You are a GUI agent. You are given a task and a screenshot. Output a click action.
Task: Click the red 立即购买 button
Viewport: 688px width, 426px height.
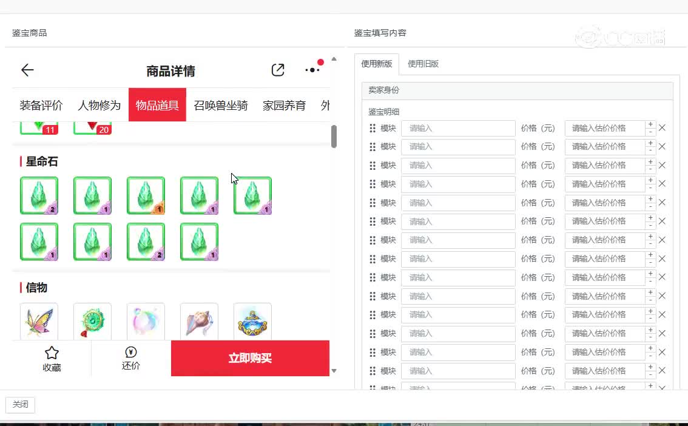click(250, 358)
